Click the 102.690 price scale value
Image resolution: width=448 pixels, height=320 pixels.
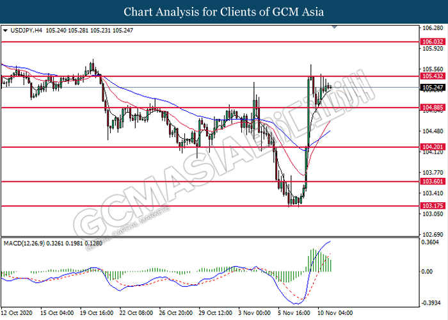pos(433,235)
